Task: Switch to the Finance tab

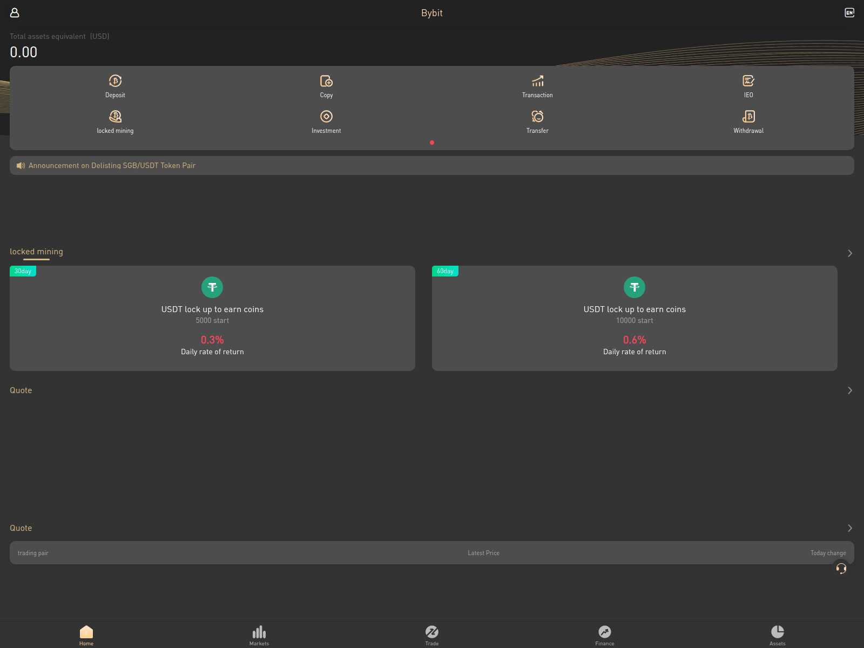Action: point(605,635)
